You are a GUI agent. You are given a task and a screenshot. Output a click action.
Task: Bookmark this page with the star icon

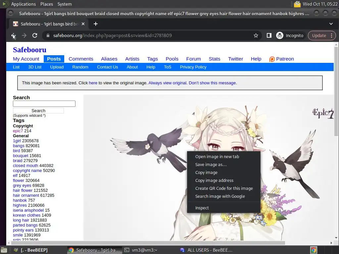pyautogui.click(x=256, y=35)
